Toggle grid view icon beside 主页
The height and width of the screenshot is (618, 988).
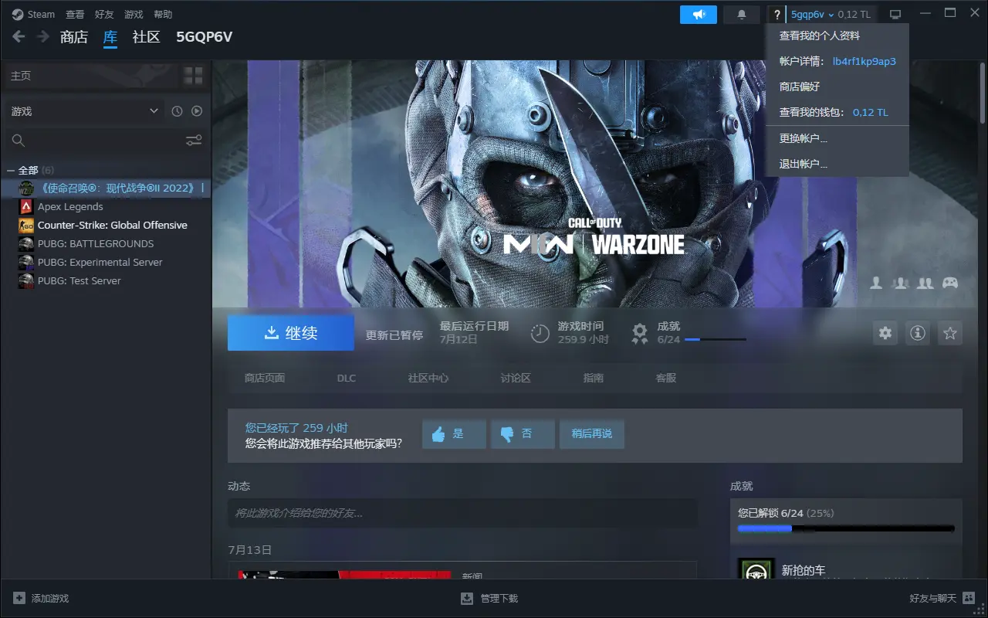[193, 76]
